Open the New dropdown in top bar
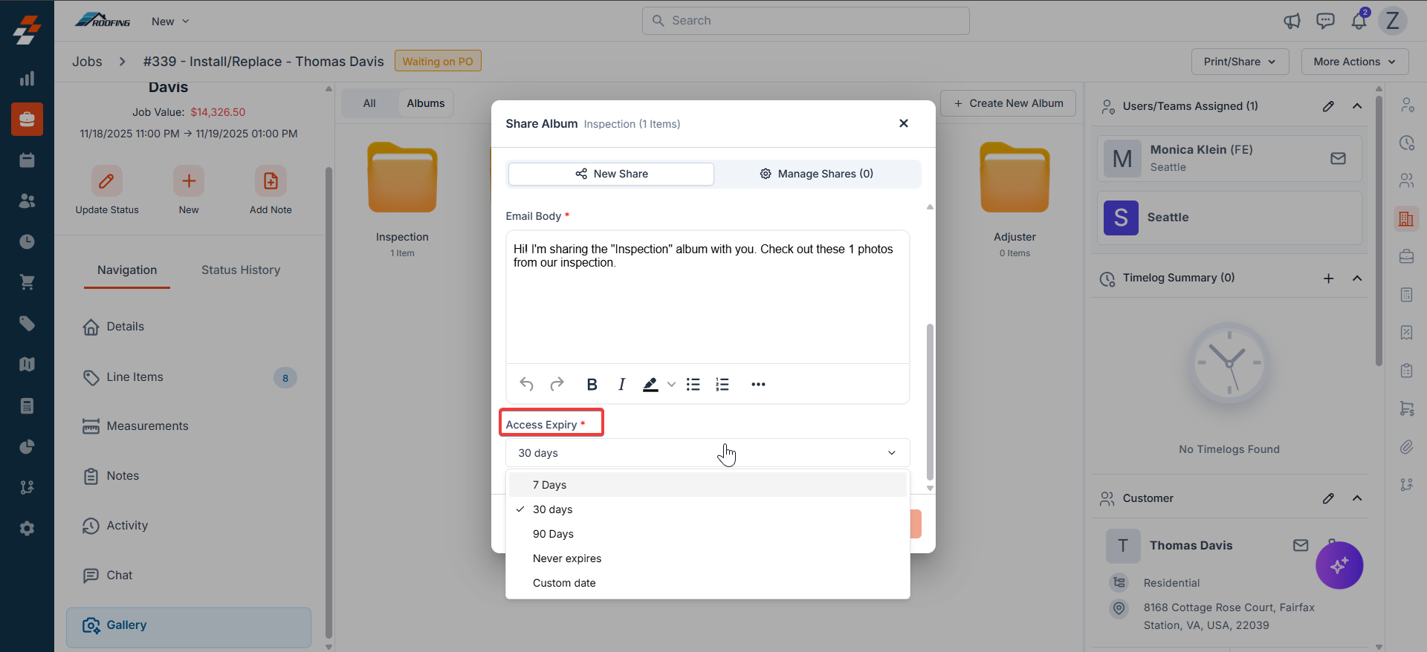 (x=170, y=22)
